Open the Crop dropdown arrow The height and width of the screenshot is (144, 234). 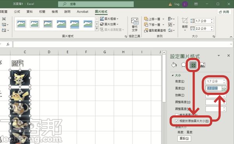tap(185, 30)
